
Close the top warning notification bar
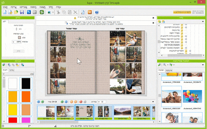tap(153, 18)
